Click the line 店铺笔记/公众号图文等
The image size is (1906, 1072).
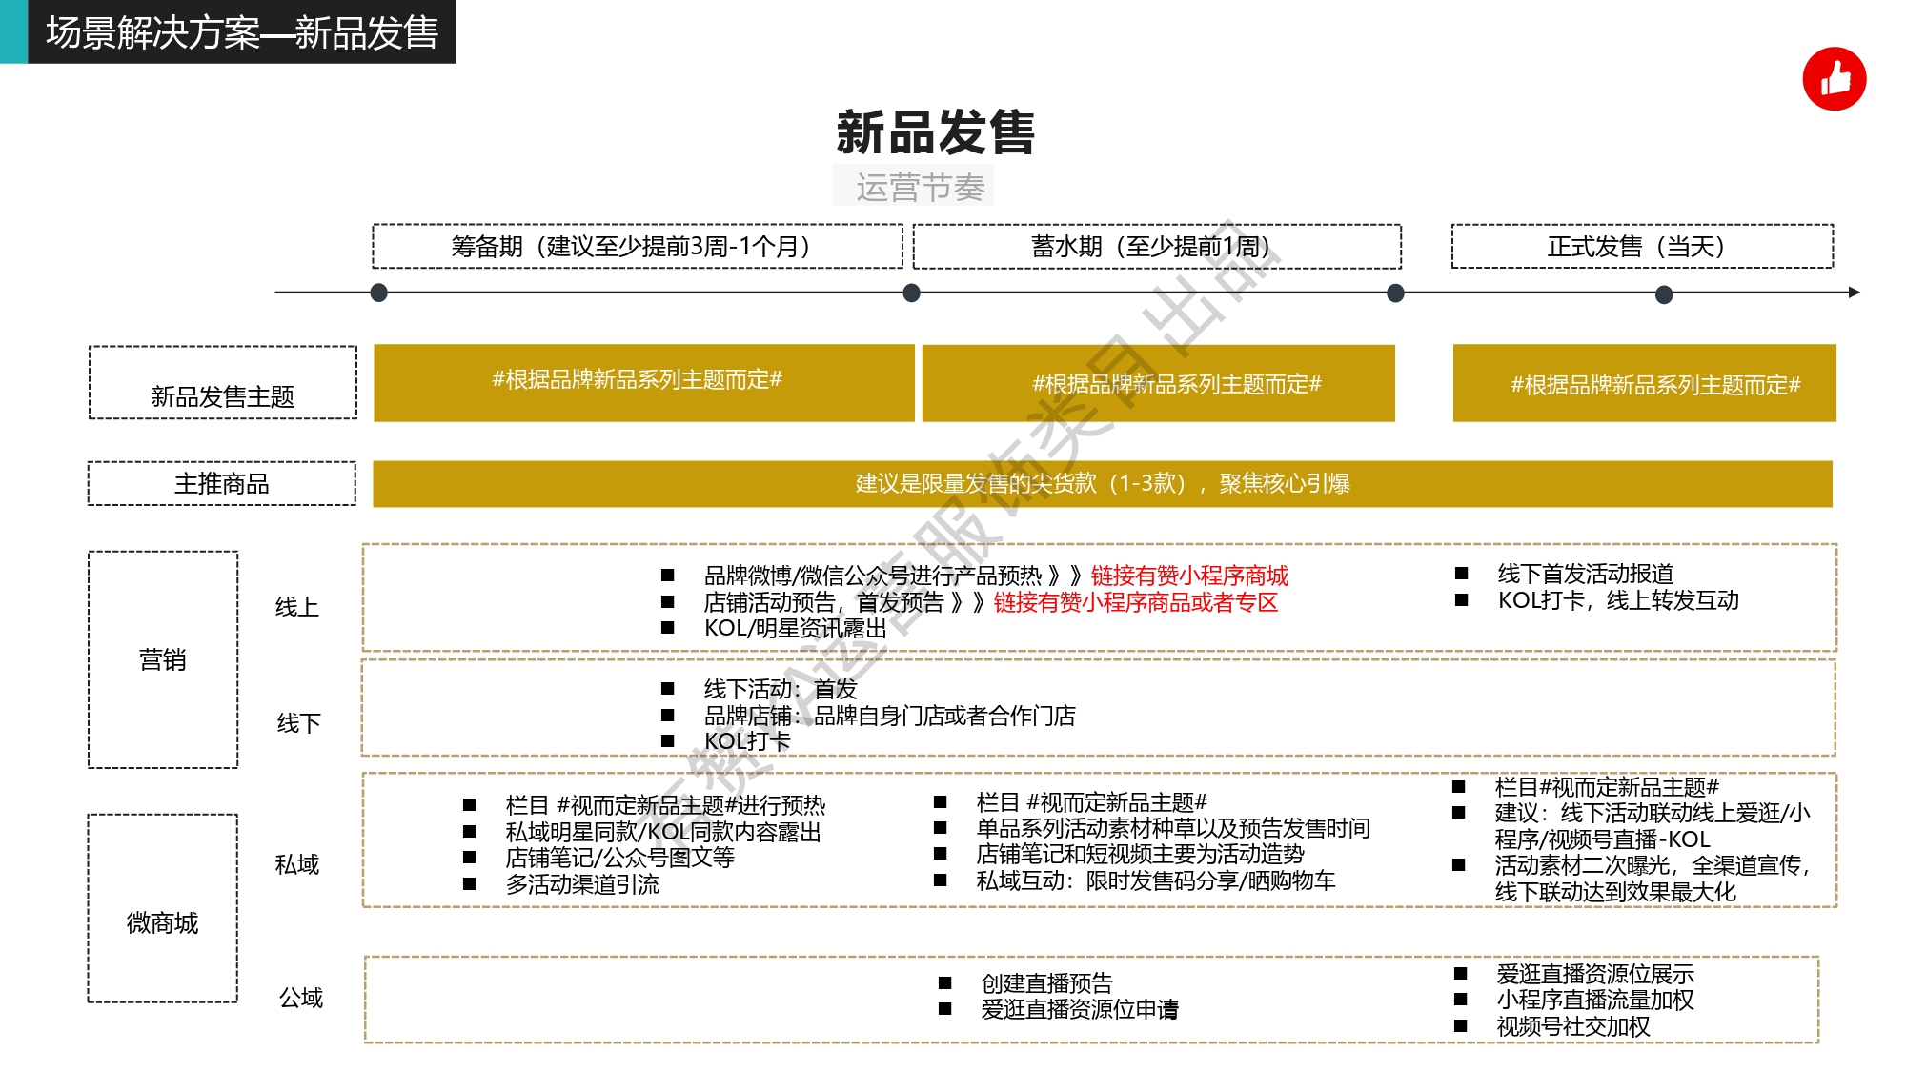(619, 858)
